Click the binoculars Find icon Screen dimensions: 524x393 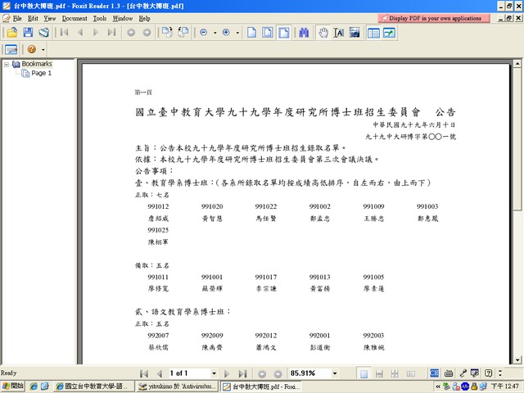(303, 32)
